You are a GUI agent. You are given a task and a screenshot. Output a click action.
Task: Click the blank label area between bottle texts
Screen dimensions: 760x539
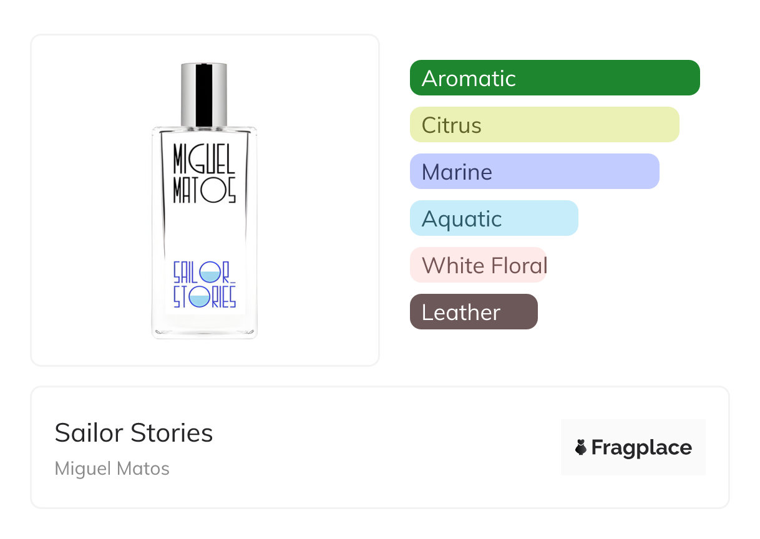(204, 232)
